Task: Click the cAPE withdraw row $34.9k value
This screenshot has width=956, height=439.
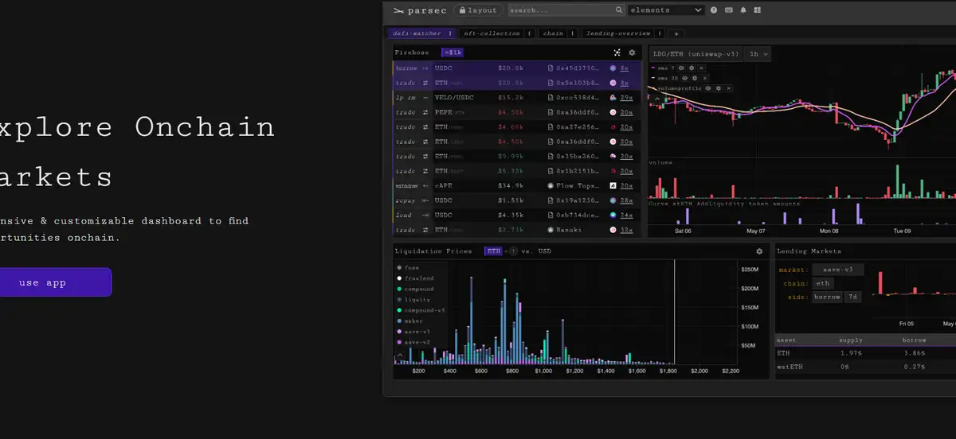Action: [x=510, y=186]
